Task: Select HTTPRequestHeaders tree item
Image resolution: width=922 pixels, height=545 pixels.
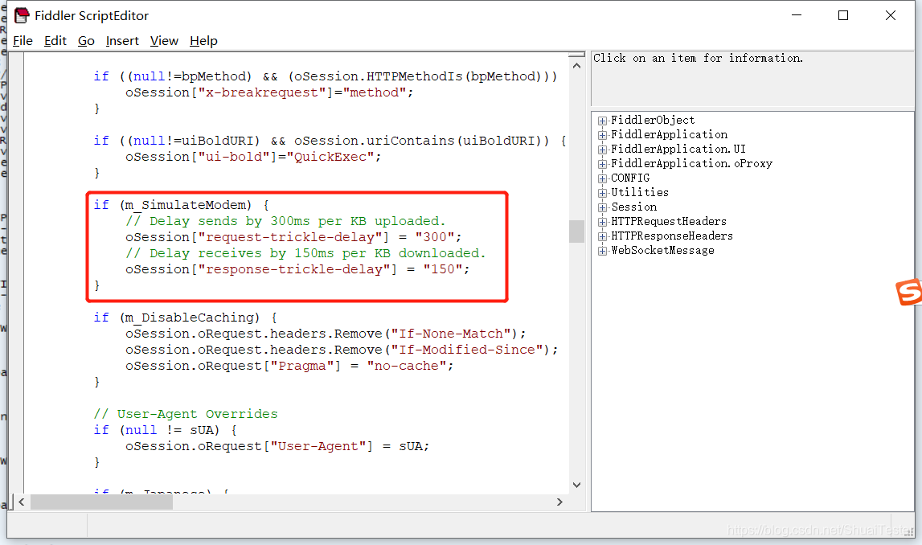Action: click(x=669, y=221)
